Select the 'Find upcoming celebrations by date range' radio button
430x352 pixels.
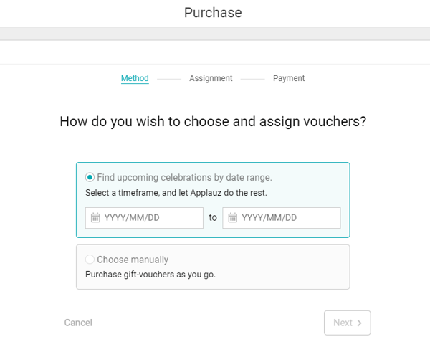[x=90, y=177]
